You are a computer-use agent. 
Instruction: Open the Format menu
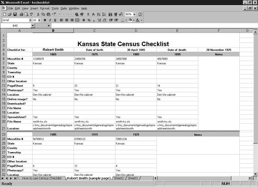pos(44,8)
